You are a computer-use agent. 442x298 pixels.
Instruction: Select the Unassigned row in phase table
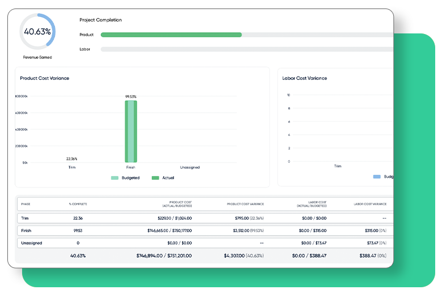pyautogui.click(x=205, y=243)
